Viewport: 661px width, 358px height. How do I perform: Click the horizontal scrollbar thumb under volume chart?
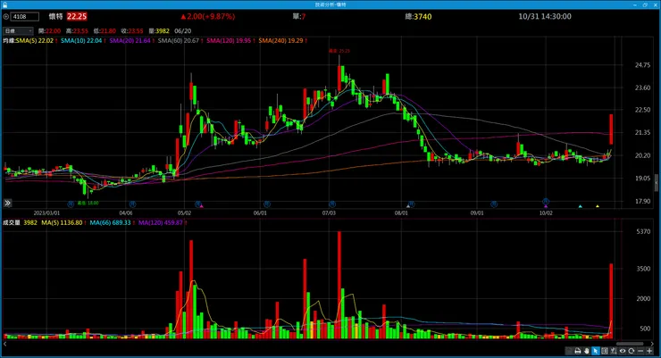[630, 344]
